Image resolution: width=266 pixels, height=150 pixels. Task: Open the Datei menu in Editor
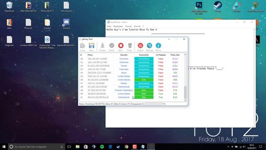(109, 26)
